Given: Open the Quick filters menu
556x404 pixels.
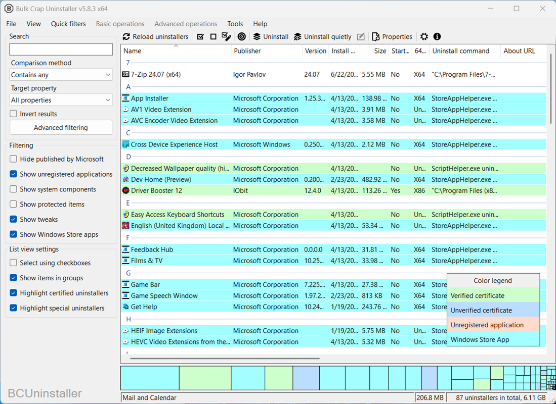Looking at the screenshot, I should click(68, 24).
